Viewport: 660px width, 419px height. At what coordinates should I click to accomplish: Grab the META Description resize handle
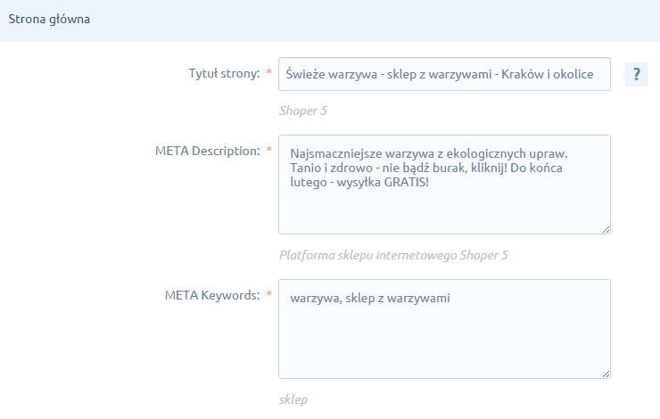point(606,229)
